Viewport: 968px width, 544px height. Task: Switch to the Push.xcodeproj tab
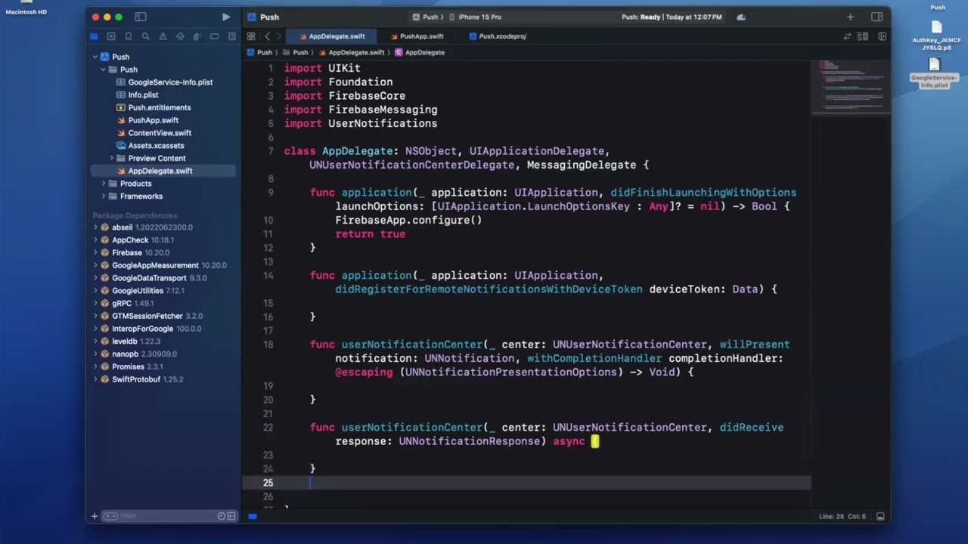coord(498,36)
